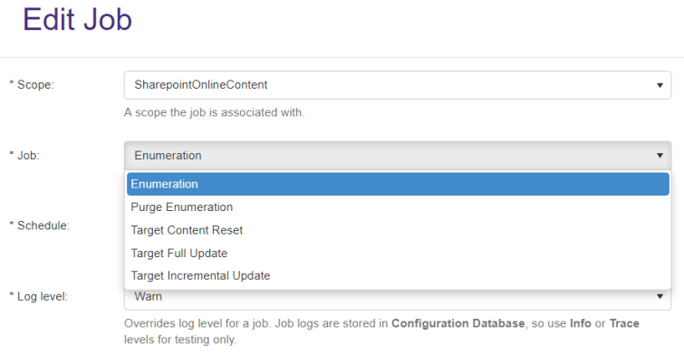Screen dimensions: 684x355
Task: Click the arrow on the Scope combo box
Action: [x=660, y=85]
